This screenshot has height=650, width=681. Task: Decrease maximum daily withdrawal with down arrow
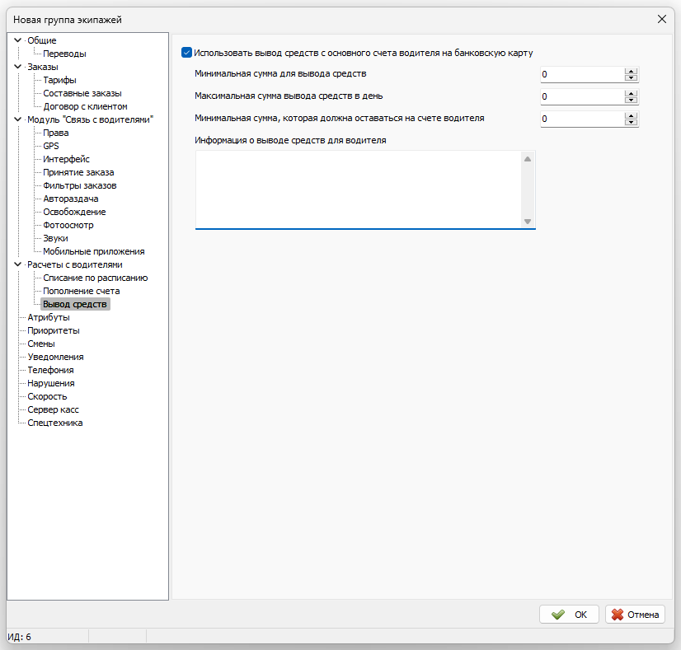pos(631,100)
